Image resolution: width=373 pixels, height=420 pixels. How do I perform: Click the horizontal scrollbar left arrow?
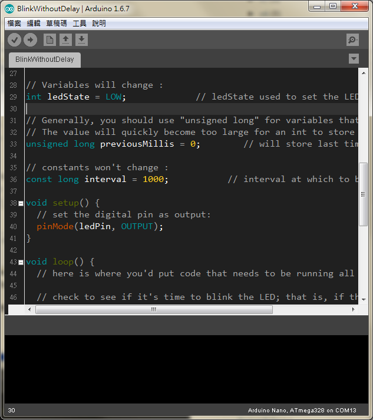(x=29, y=309)
